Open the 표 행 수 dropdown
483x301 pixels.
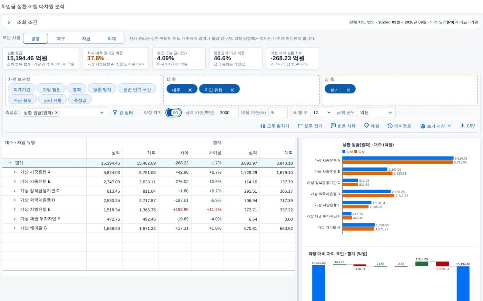coord(322,112)
